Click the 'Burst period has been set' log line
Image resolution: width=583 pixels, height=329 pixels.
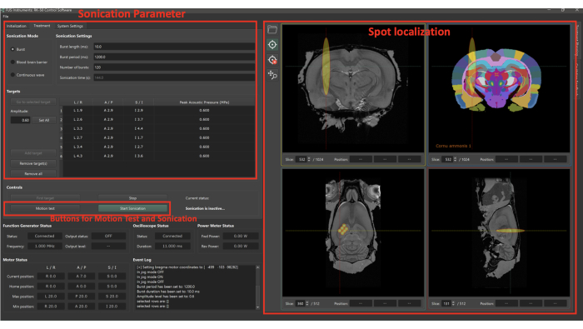(166, 287)
